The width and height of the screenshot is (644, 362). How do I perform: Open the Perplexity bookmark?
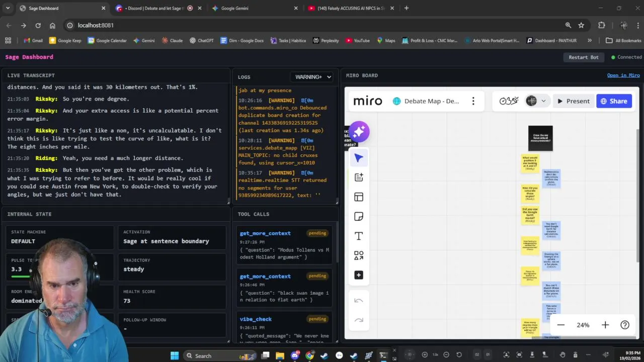click(326, 41)
